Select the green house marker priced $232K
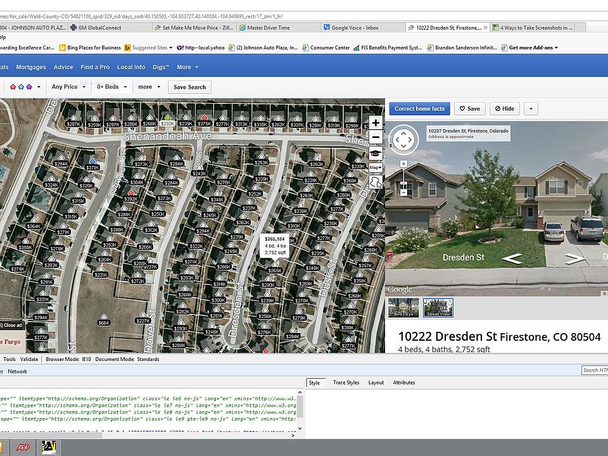This screenshot has height=456, width=608. pyautogui.click(x=167, y=120)
